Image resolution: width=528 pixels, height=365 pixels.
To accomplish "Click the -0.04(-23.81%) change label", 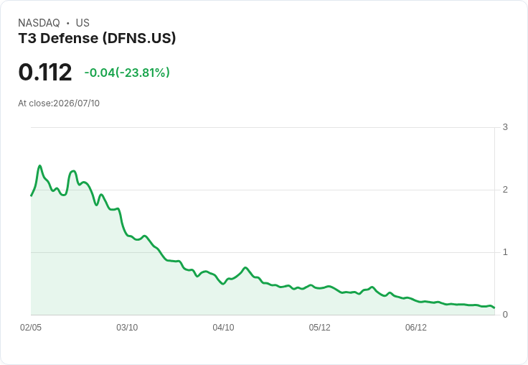I will (x=127, y=73).
